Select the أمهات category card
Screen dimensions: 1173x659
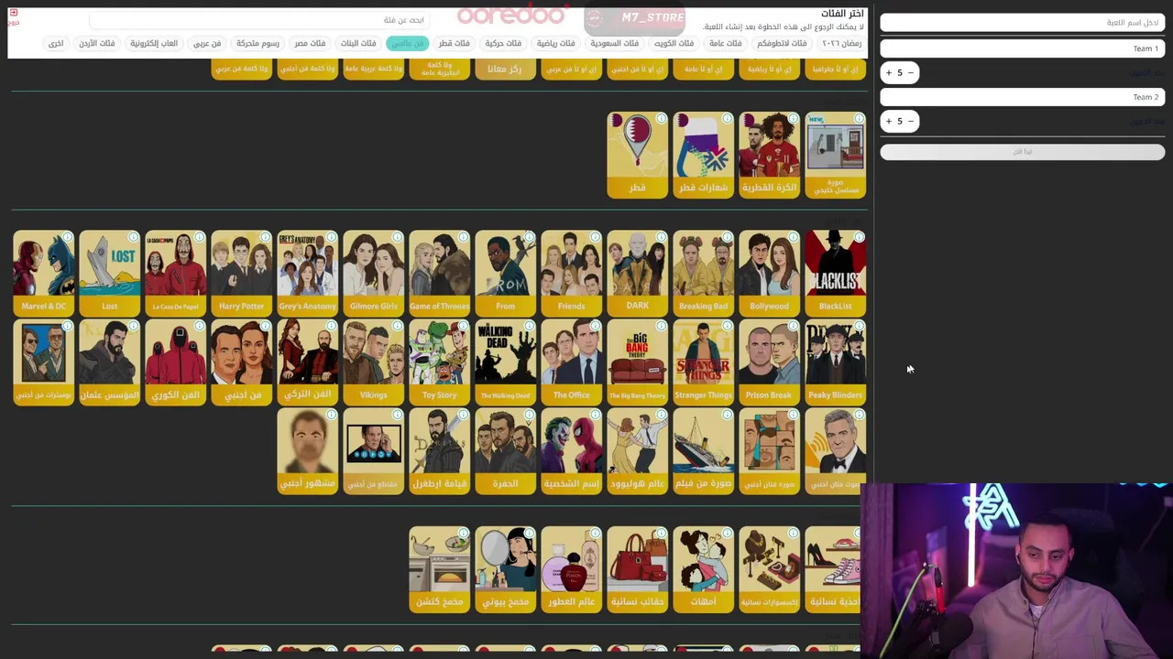click(x=704, y=568)
